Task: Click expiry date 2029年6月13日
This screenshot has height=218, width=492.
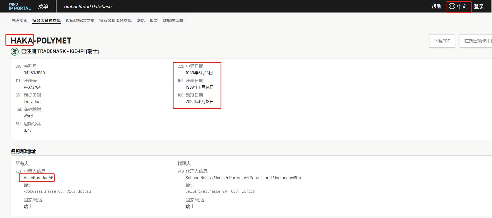Action: click(x=200, y=102)
